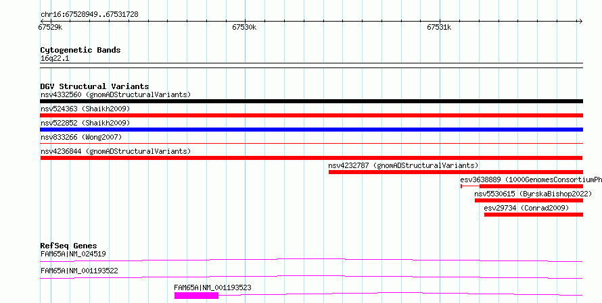Viewport: 602px width, 303px height.
Task: Click the 16q22.1 cytogenetic band bar
Action: pyautogui.click(x=311, y=65)
